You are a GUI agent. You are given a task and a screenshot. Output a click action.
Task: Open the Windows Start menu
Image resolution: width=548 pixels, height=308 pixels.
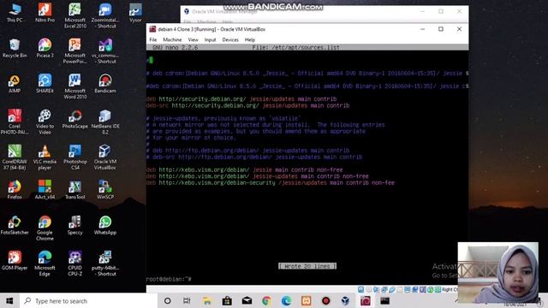click(9, 300)
